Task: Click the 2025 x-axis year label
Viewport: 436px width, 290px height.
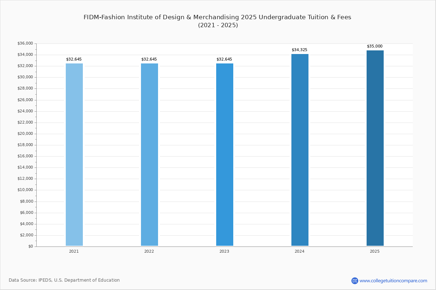Action: point(375,251)
